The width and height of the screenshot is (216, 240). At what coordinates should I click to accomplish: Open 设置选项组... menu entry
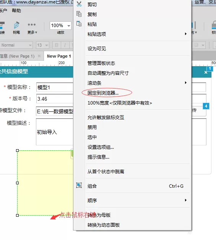(132, 147)
